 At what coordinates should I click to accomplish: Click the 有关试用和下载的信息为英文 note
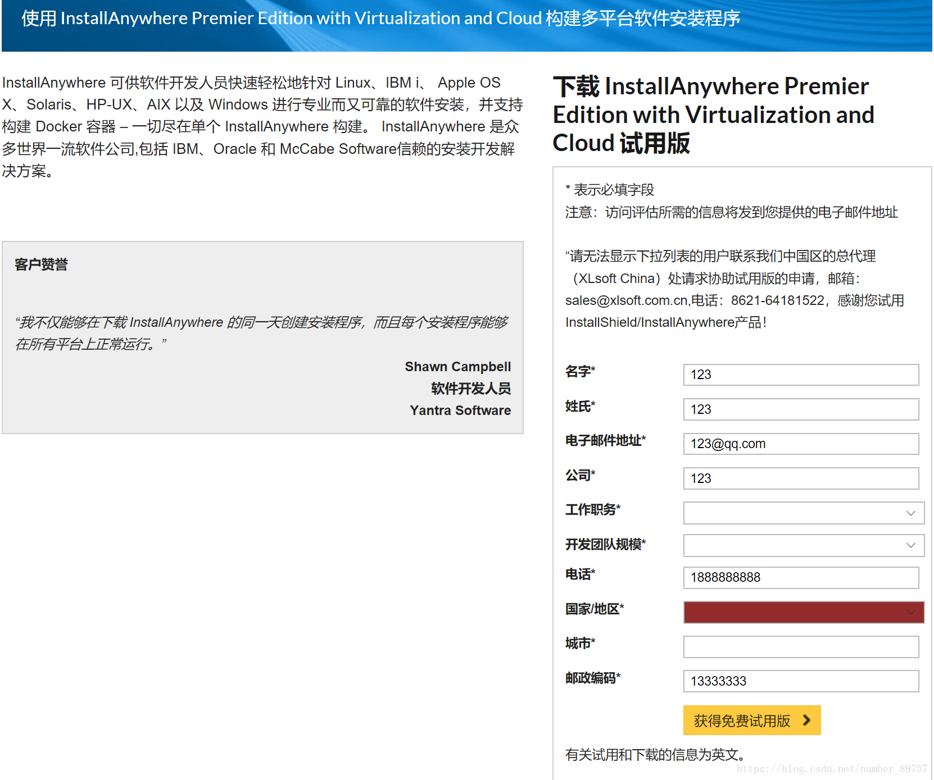[655, 755]
